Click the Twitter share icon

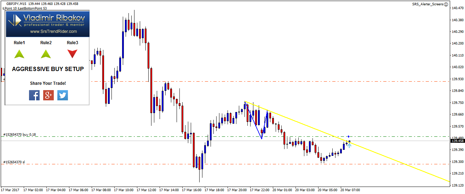(63, 95)
